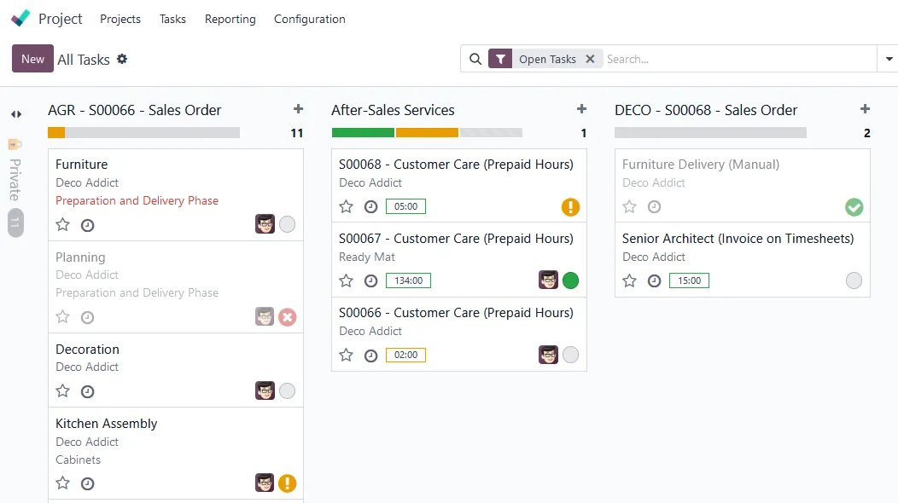The height and width of the screenshot is (503, 898).
Task: Click the plus icon on After-Sales Services column
Action: pyautogui.click(x=581, y=109)
